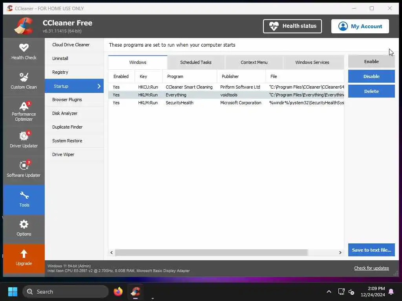The height and width of the screenshot is (301, 402).
Task: Click the chevron on the Startup item
Action: pyautogui.click(x=99, y=86)
